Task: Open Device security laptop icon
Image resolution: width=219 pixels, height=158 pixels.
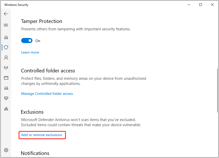Action: pyautogui.click(x=6, y=88)
